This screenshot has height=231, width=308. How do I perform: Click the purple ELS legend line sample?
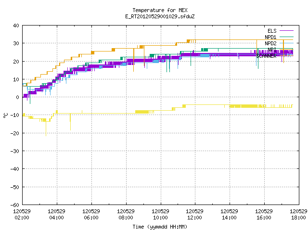coord(287,31)
